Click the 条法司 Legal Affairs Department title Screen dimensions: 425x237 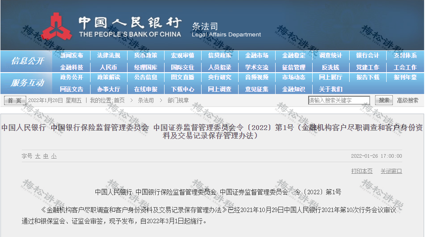tap(226, 30)
